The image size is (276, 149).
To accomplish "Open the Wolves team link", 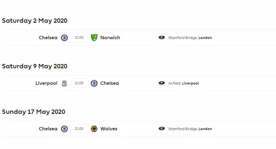I will (109, 129).
